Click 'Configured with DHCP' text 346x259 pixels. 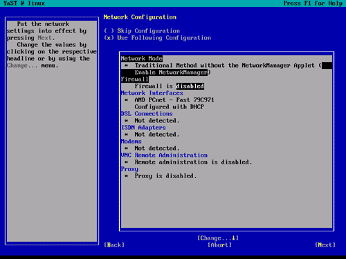[170, 107]
